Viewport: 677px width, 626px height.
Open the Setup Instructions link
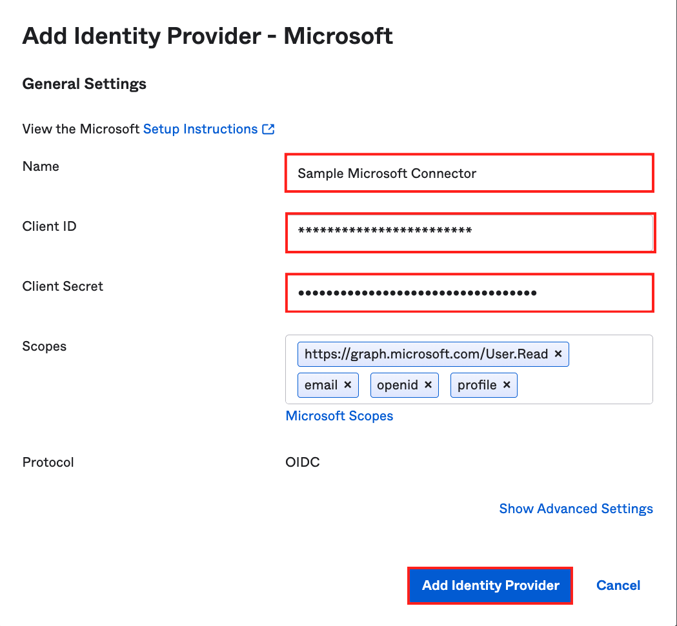point(200,129)
